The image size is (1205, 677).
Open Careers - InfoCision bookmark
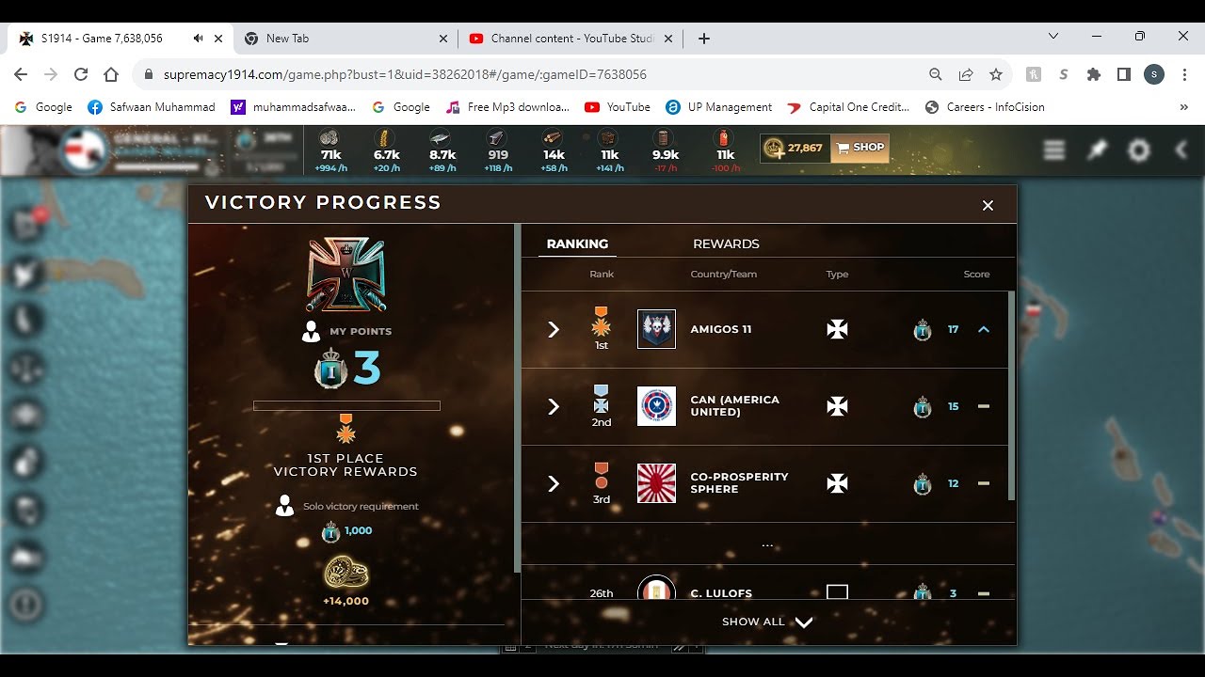point(985,107)
